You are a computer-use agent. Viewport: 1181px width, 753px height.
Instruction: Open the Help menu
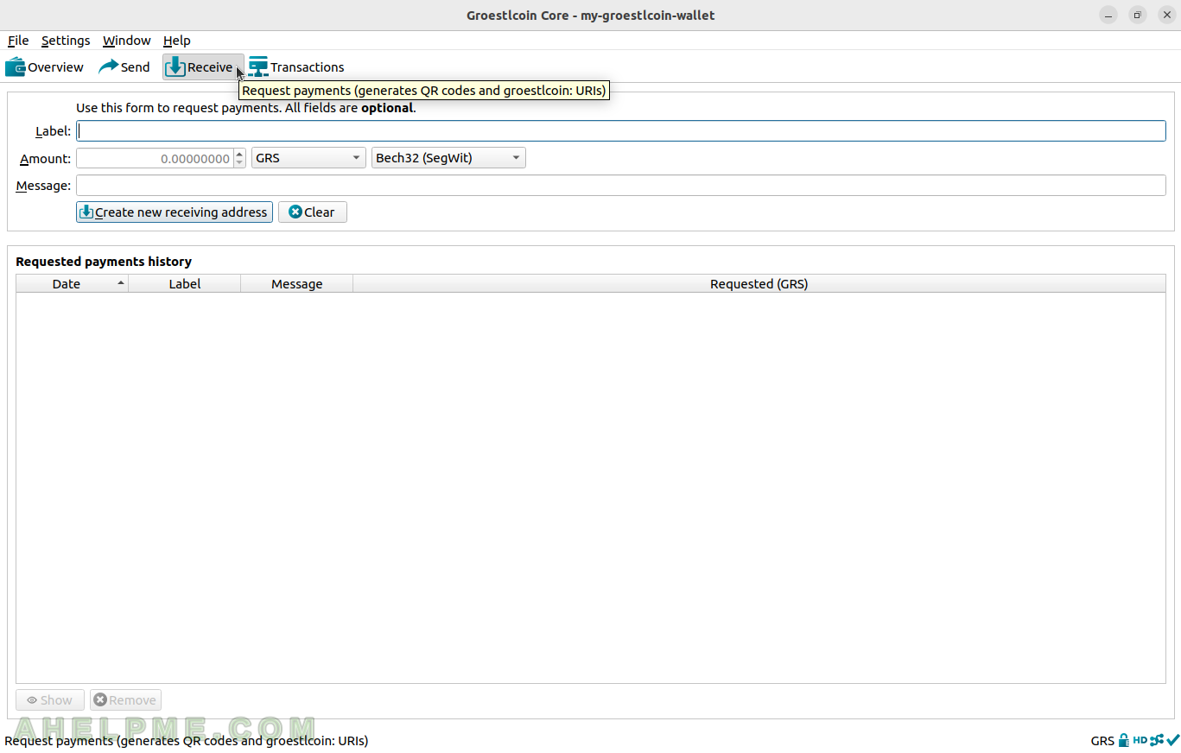pos(177,41)
